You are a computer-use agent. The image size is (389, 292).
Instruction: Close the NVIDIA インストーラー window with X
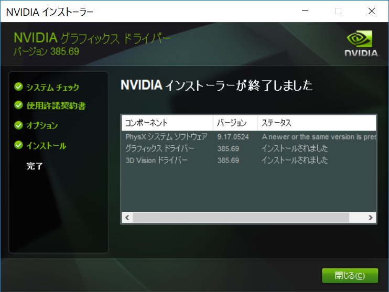point(371,11)
